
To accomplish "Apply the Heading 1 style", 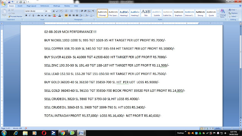I will pos(124,13).
